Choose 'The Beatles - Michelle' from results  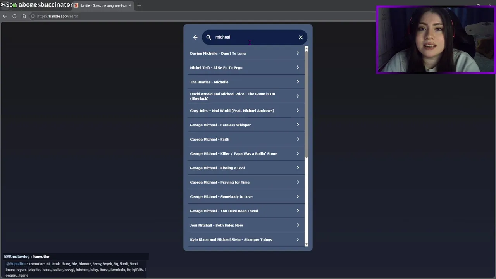click(x=246, y=82)
